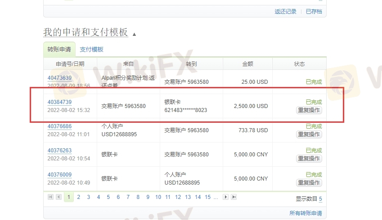Select the 转账申请 tab

point(59,49)
